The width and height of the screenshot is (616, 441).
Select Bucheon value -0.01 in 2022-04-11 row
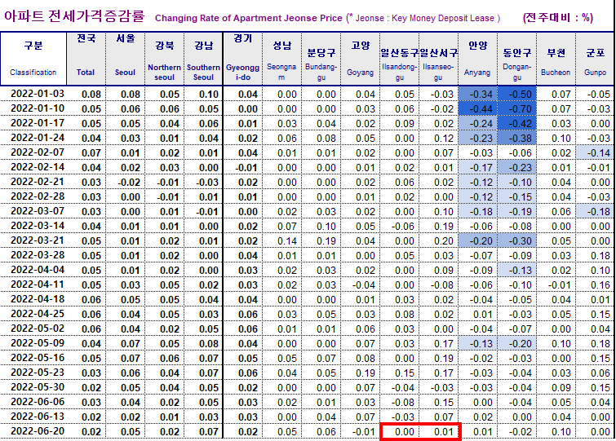click(x=559, y=285)
